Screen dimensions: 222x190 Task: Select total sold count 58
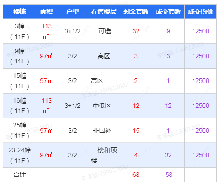pyautogui.click(x=169, y=175)
